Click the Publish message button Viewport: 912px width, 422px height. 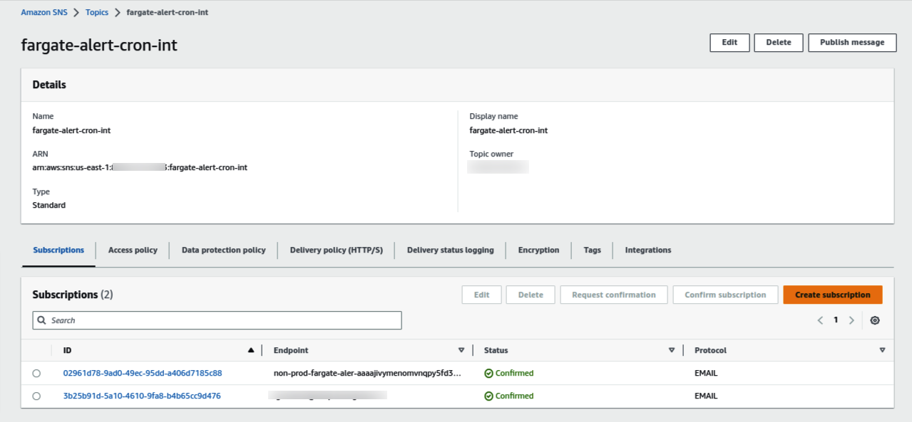[x=852, y=42]
